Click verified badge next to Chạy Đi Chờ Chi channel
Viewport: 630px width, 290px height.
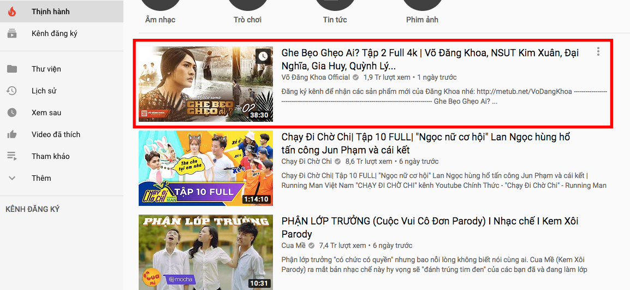(338, 162)
